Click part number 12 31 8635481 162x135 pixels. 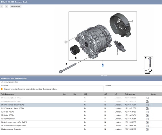(x=130, y=115)
